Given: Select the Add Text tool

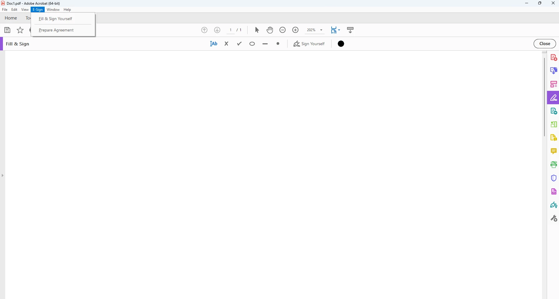Looking at the screenshot, I should click(x=214, y=44).
